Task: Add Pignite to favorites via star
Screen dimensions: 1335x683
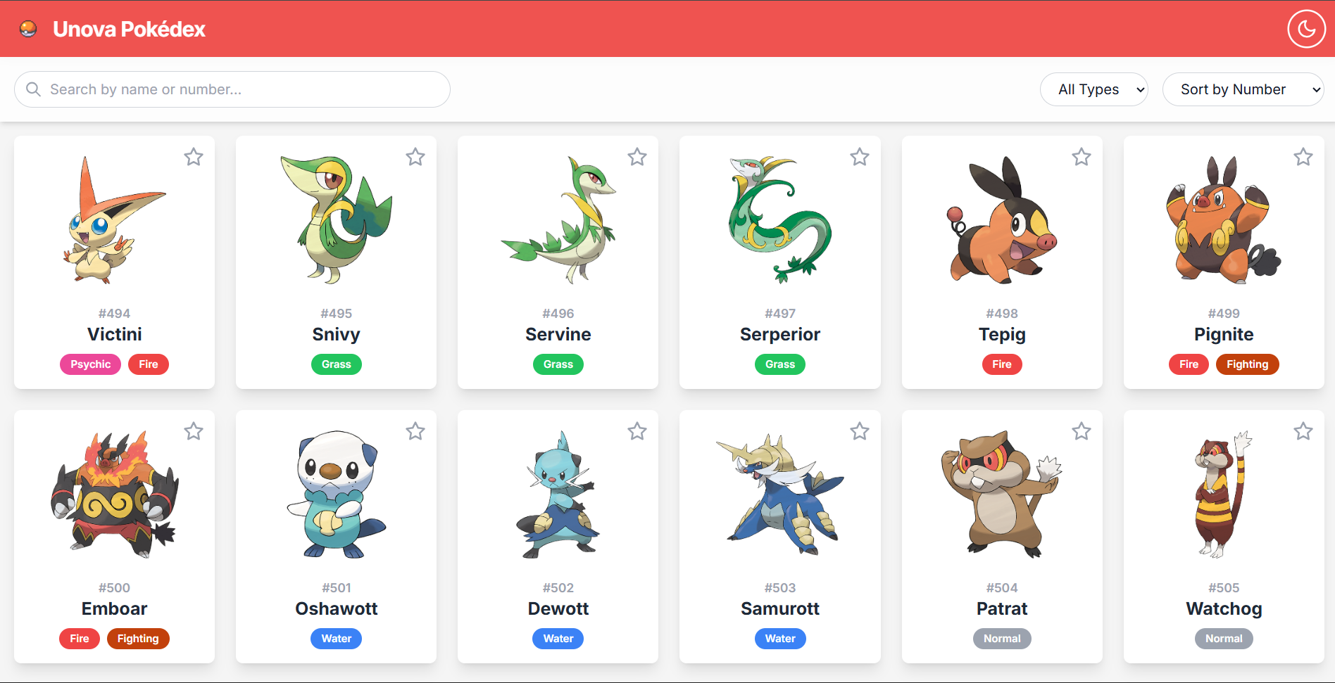Action: (1303, 157)
